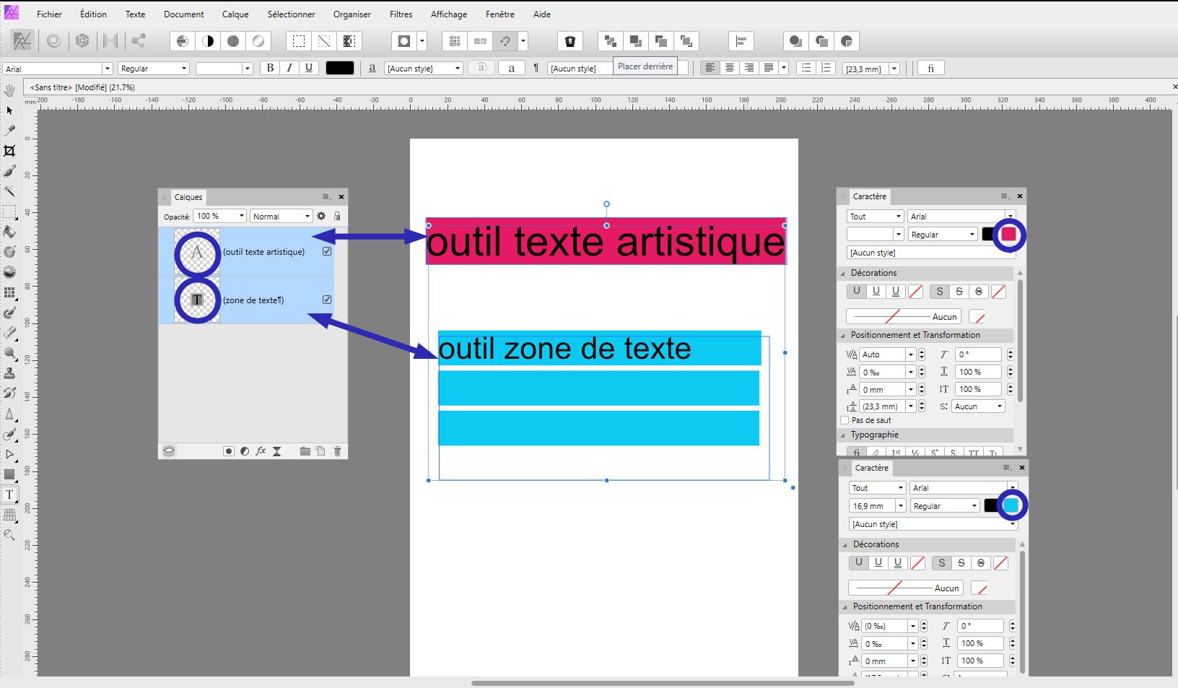Enable the toolbar align left button
This screenshot has height=688, width=1178.
710,68
